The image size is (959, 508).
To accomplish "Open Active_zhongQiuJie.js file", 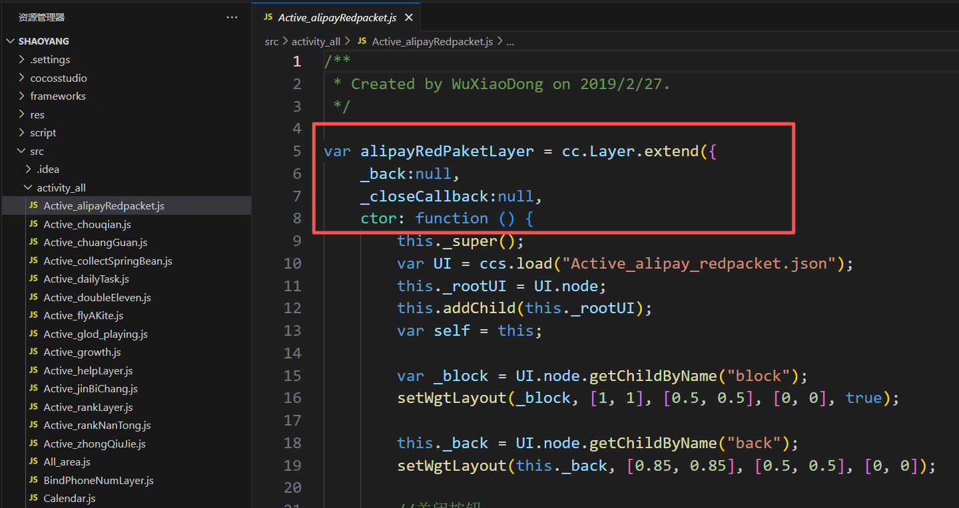I will point(127,444).
